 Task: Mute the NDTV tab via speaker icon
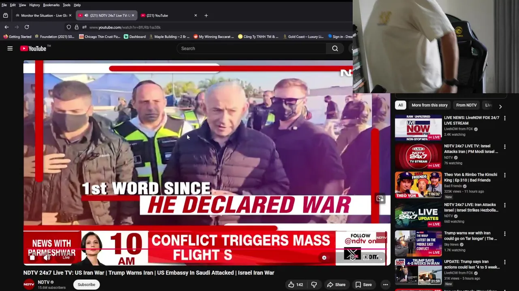pyautogui.click(x=86, y=15)
